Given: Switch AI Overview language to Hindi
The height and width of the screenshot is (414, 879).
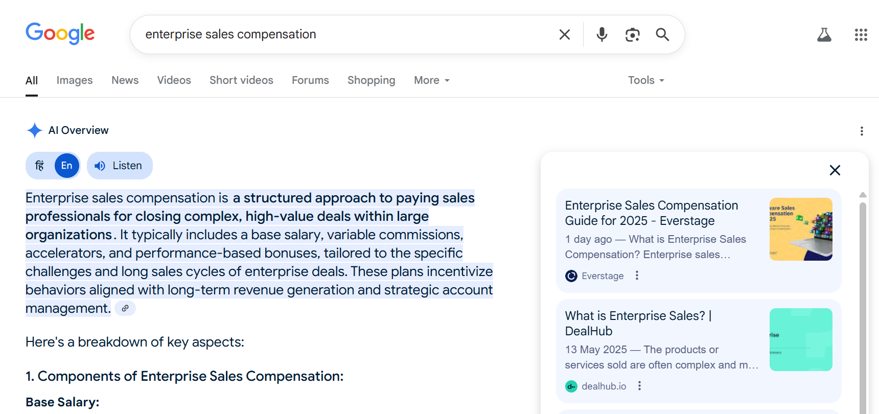Looking at the screenshot, I should (40, 166).
